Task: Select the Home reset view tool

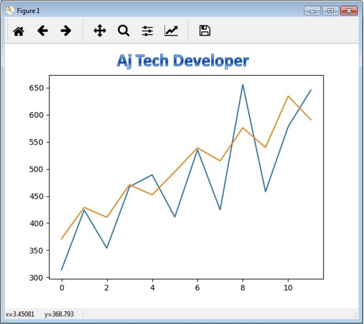Action: coord(19,31)
